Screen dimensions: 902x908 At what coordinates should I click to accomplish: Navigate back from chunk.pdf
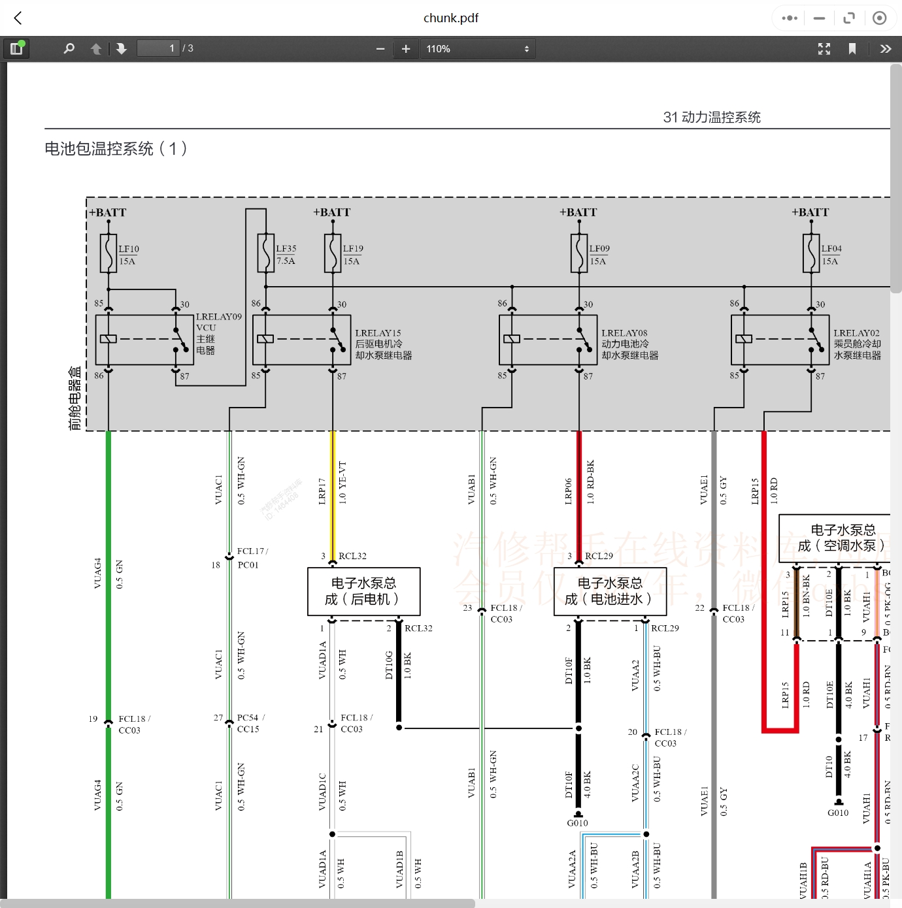click(17, 18)
